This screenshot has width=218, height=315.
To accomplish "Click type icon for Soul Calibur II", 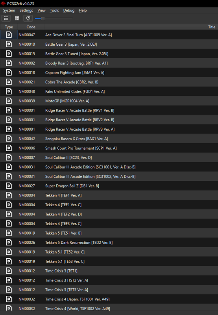I will click(9, 157).
